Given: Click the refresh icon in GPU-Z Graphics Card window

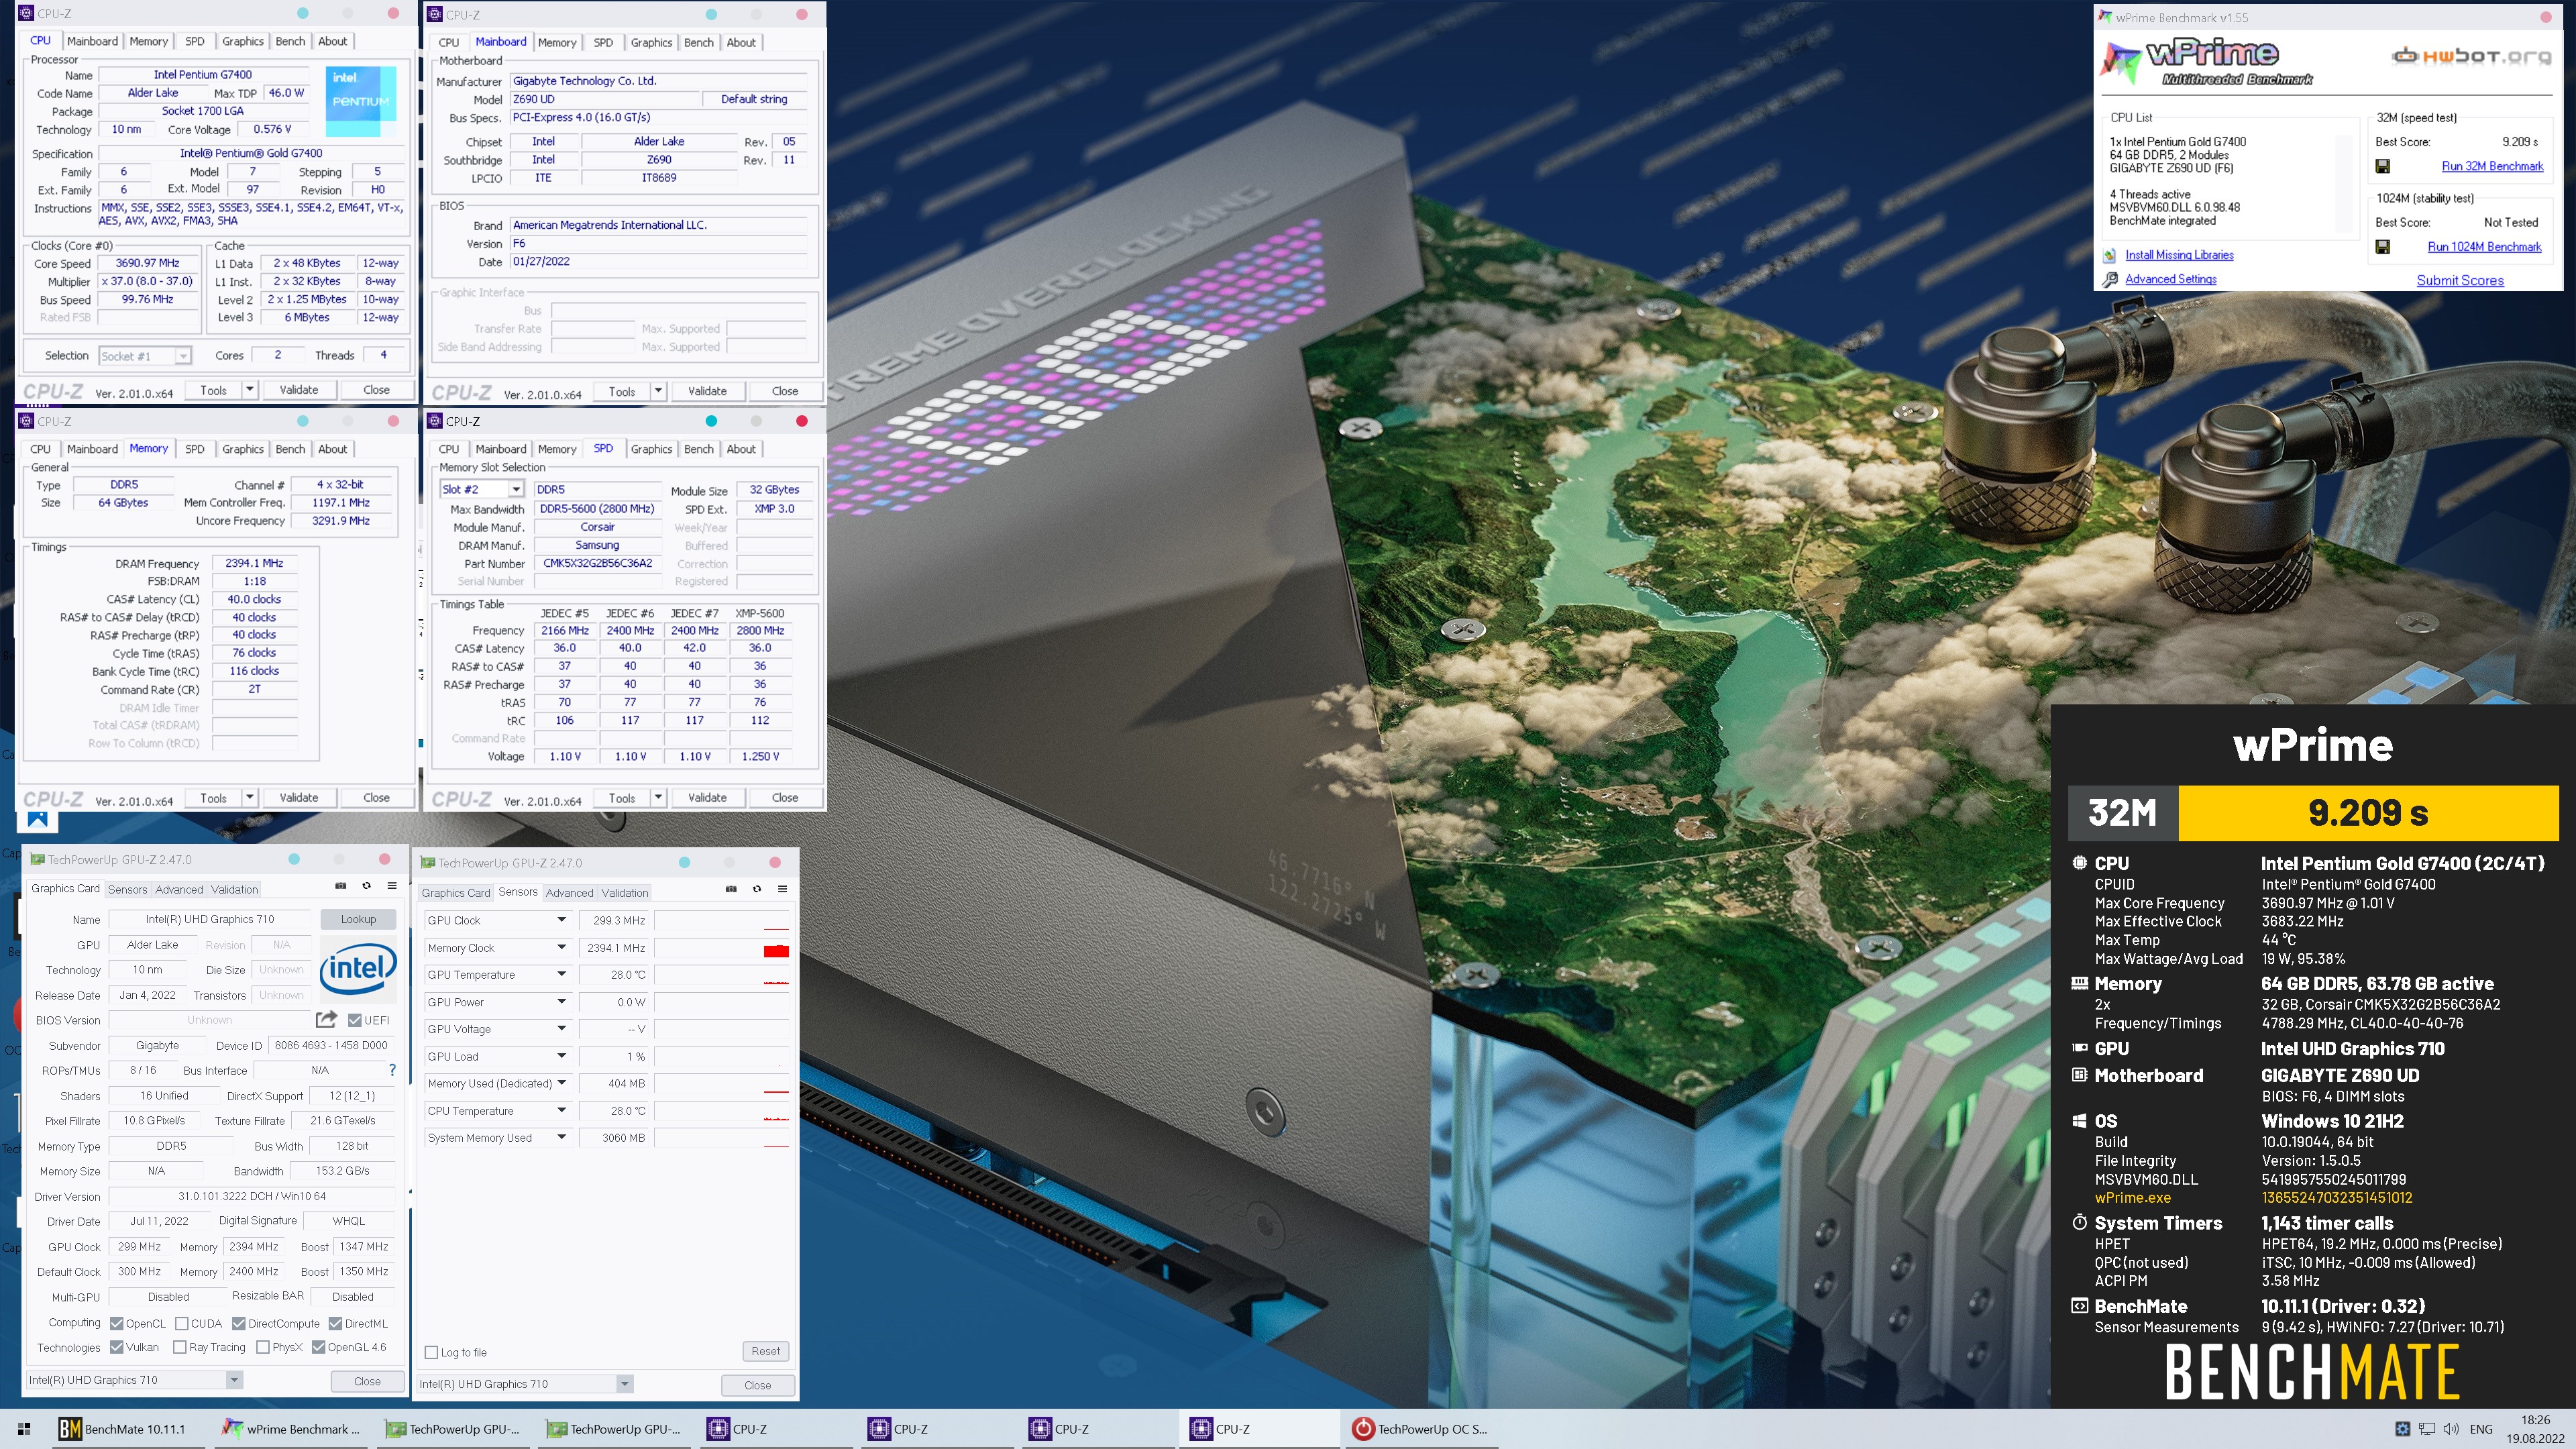Looking at the screenshot, I should (366, 886).
